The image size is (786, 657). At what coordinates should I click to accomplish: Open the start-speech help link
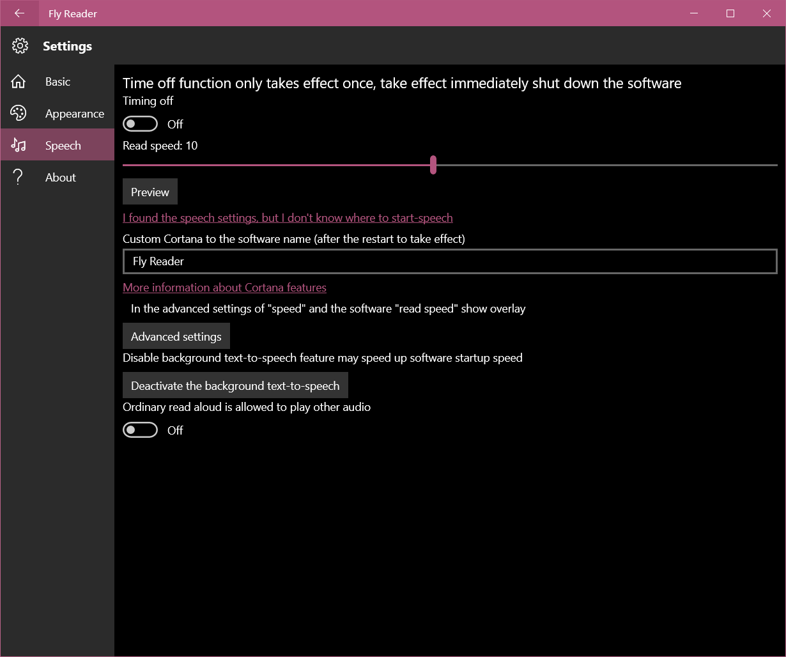coord(288,217)
